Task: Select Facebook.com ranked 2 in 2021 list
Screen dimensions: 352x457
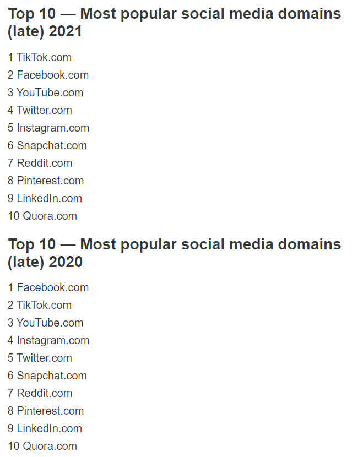Action: pyautogui.click(x=52, y=75)
